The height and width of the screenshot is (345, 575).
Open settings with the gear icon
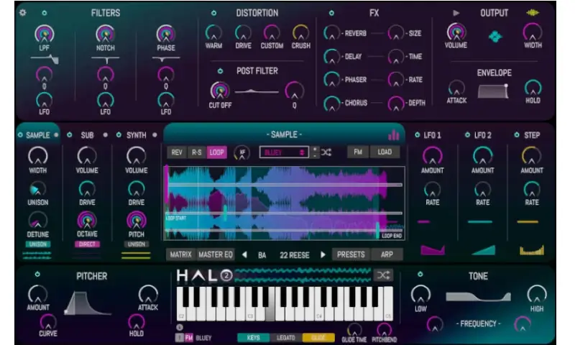(x=22, y=12)
